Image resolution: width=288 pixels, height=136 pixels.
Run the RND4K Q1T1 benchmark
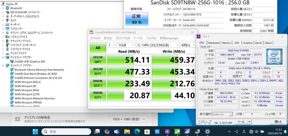(x=98, y=95)
